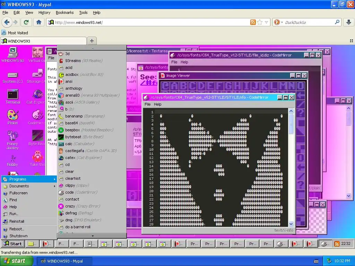Viewport: 355px width, 266px height.
Task: Choose Run... in the start menu
Action: [x=29, y=214]
